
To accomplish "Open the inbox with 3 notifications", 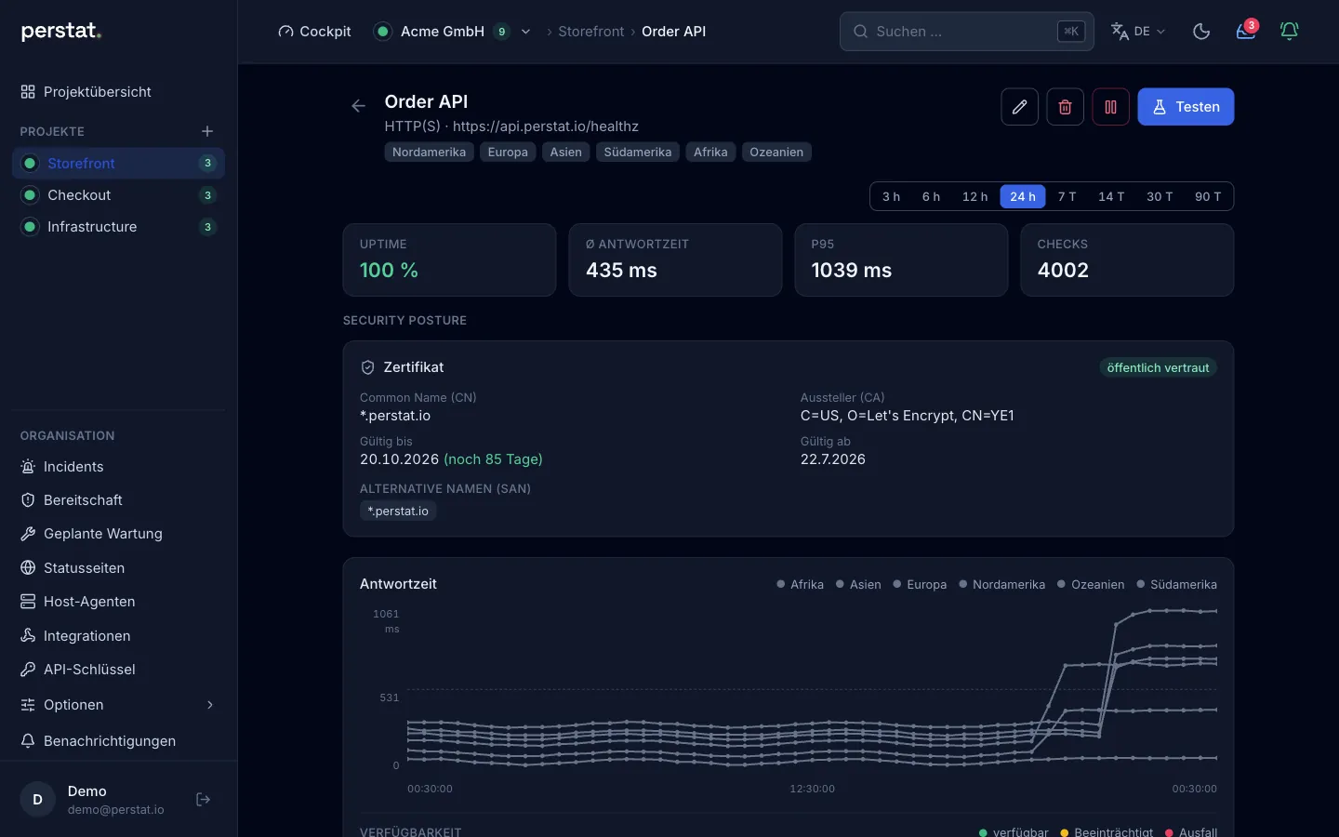I will click(1246, 32).
